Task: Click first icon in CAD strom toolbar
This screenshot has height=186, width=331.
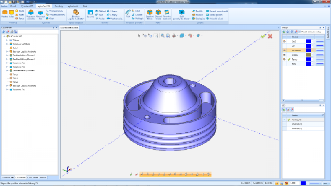Action: pyautogui.click(x=3, y=32)
